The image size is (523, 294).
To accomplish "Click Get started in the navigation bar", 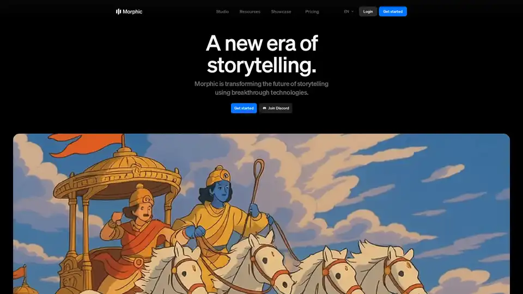I will pyautogui.click(x=393, y=11).
